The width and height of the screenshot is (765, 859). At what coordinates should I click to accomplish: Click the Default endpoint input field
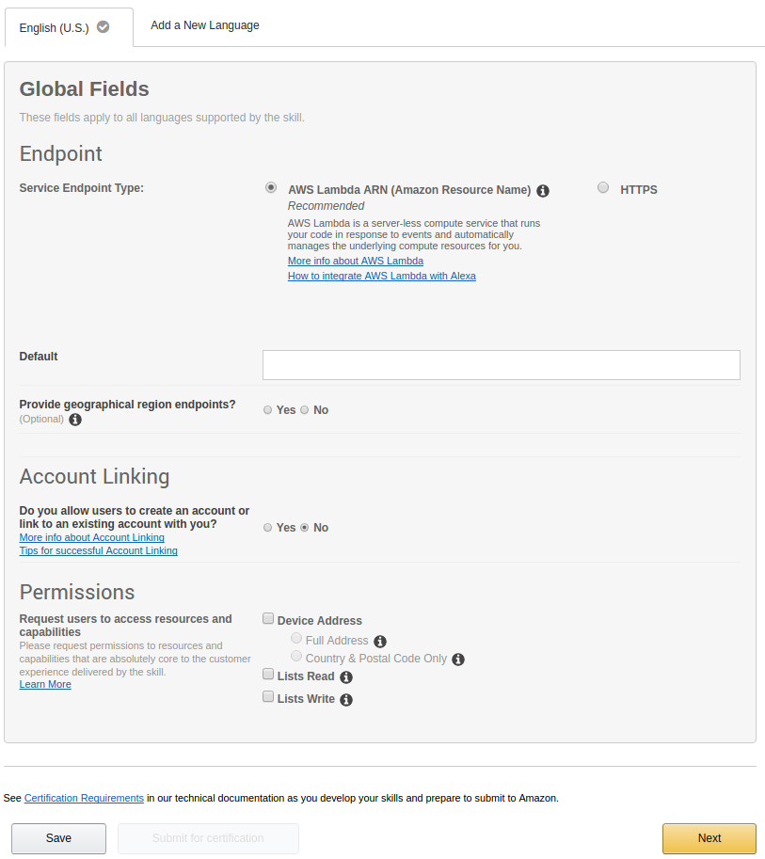501,365
